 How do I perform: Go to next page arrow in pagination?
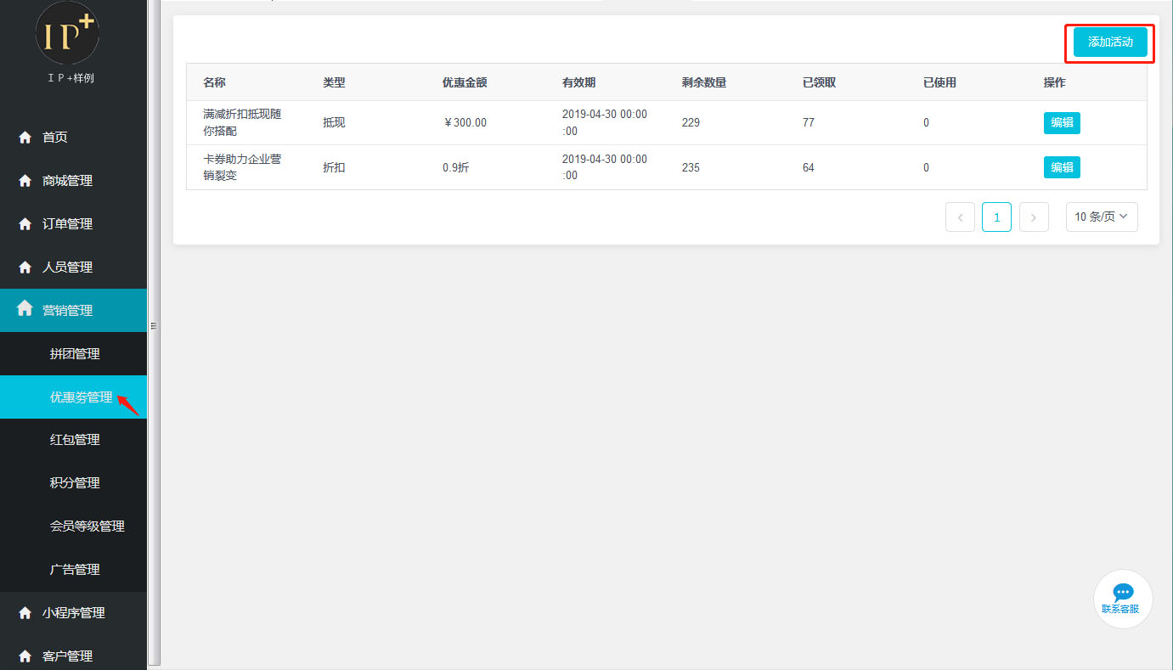point(1034,217)
